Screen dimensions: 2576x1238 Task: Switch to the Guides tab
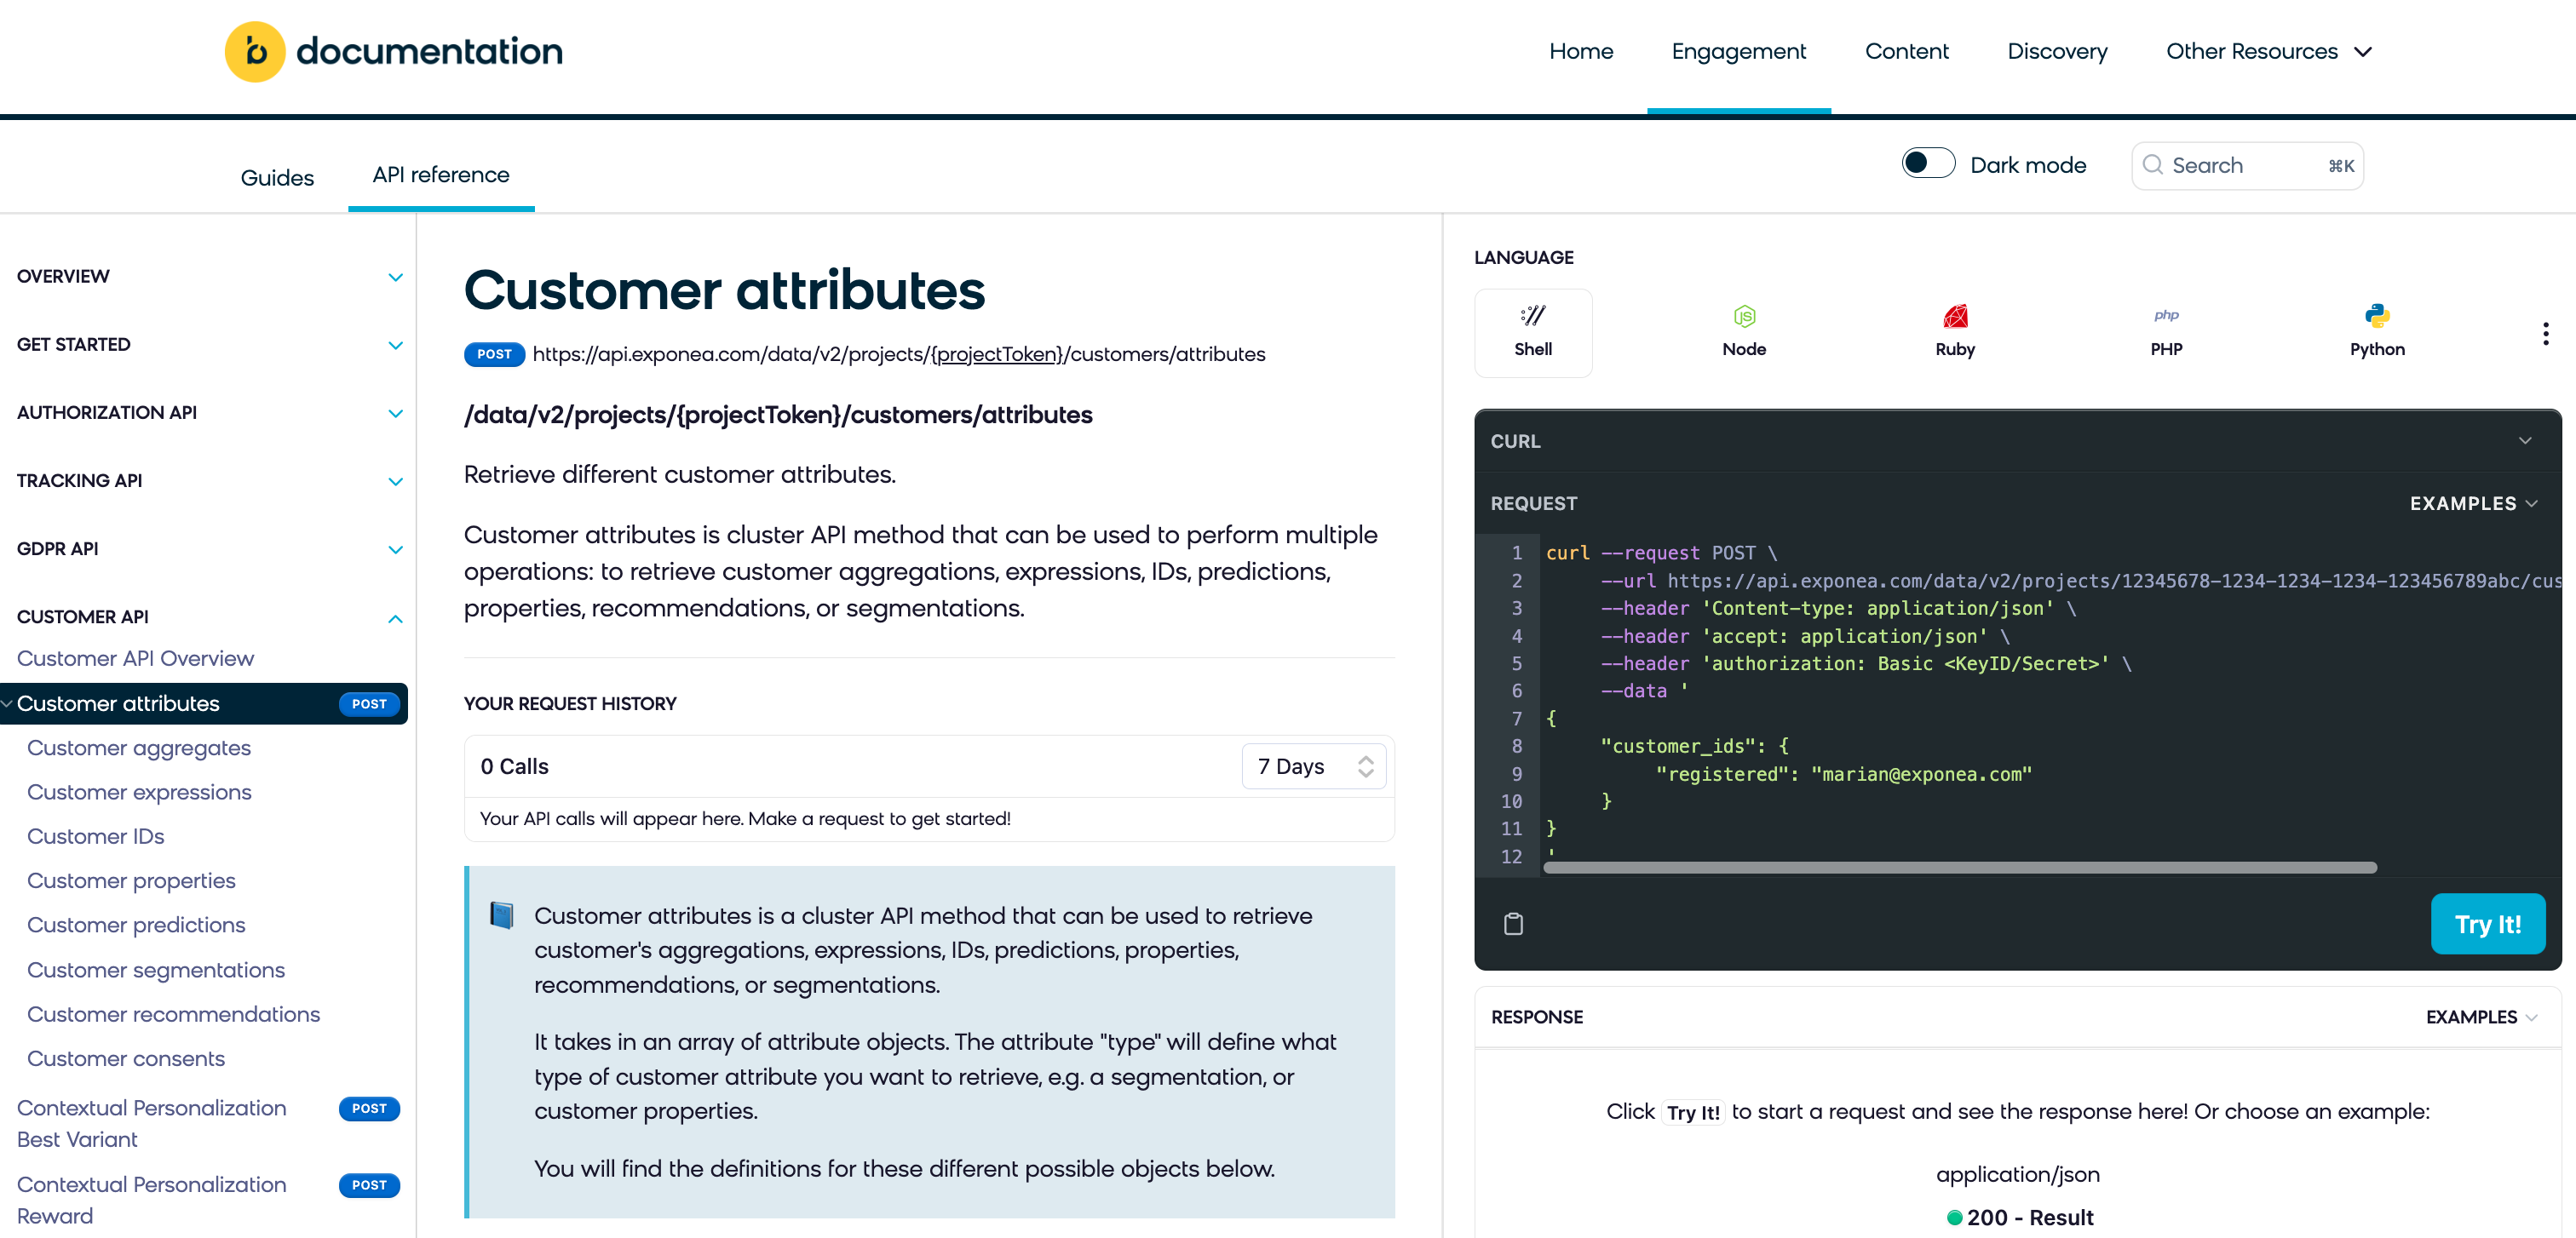click(x=277, y=176)
